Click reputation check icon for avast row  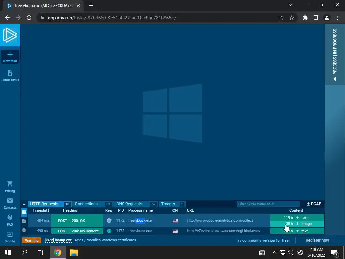[x=109, y=231]
